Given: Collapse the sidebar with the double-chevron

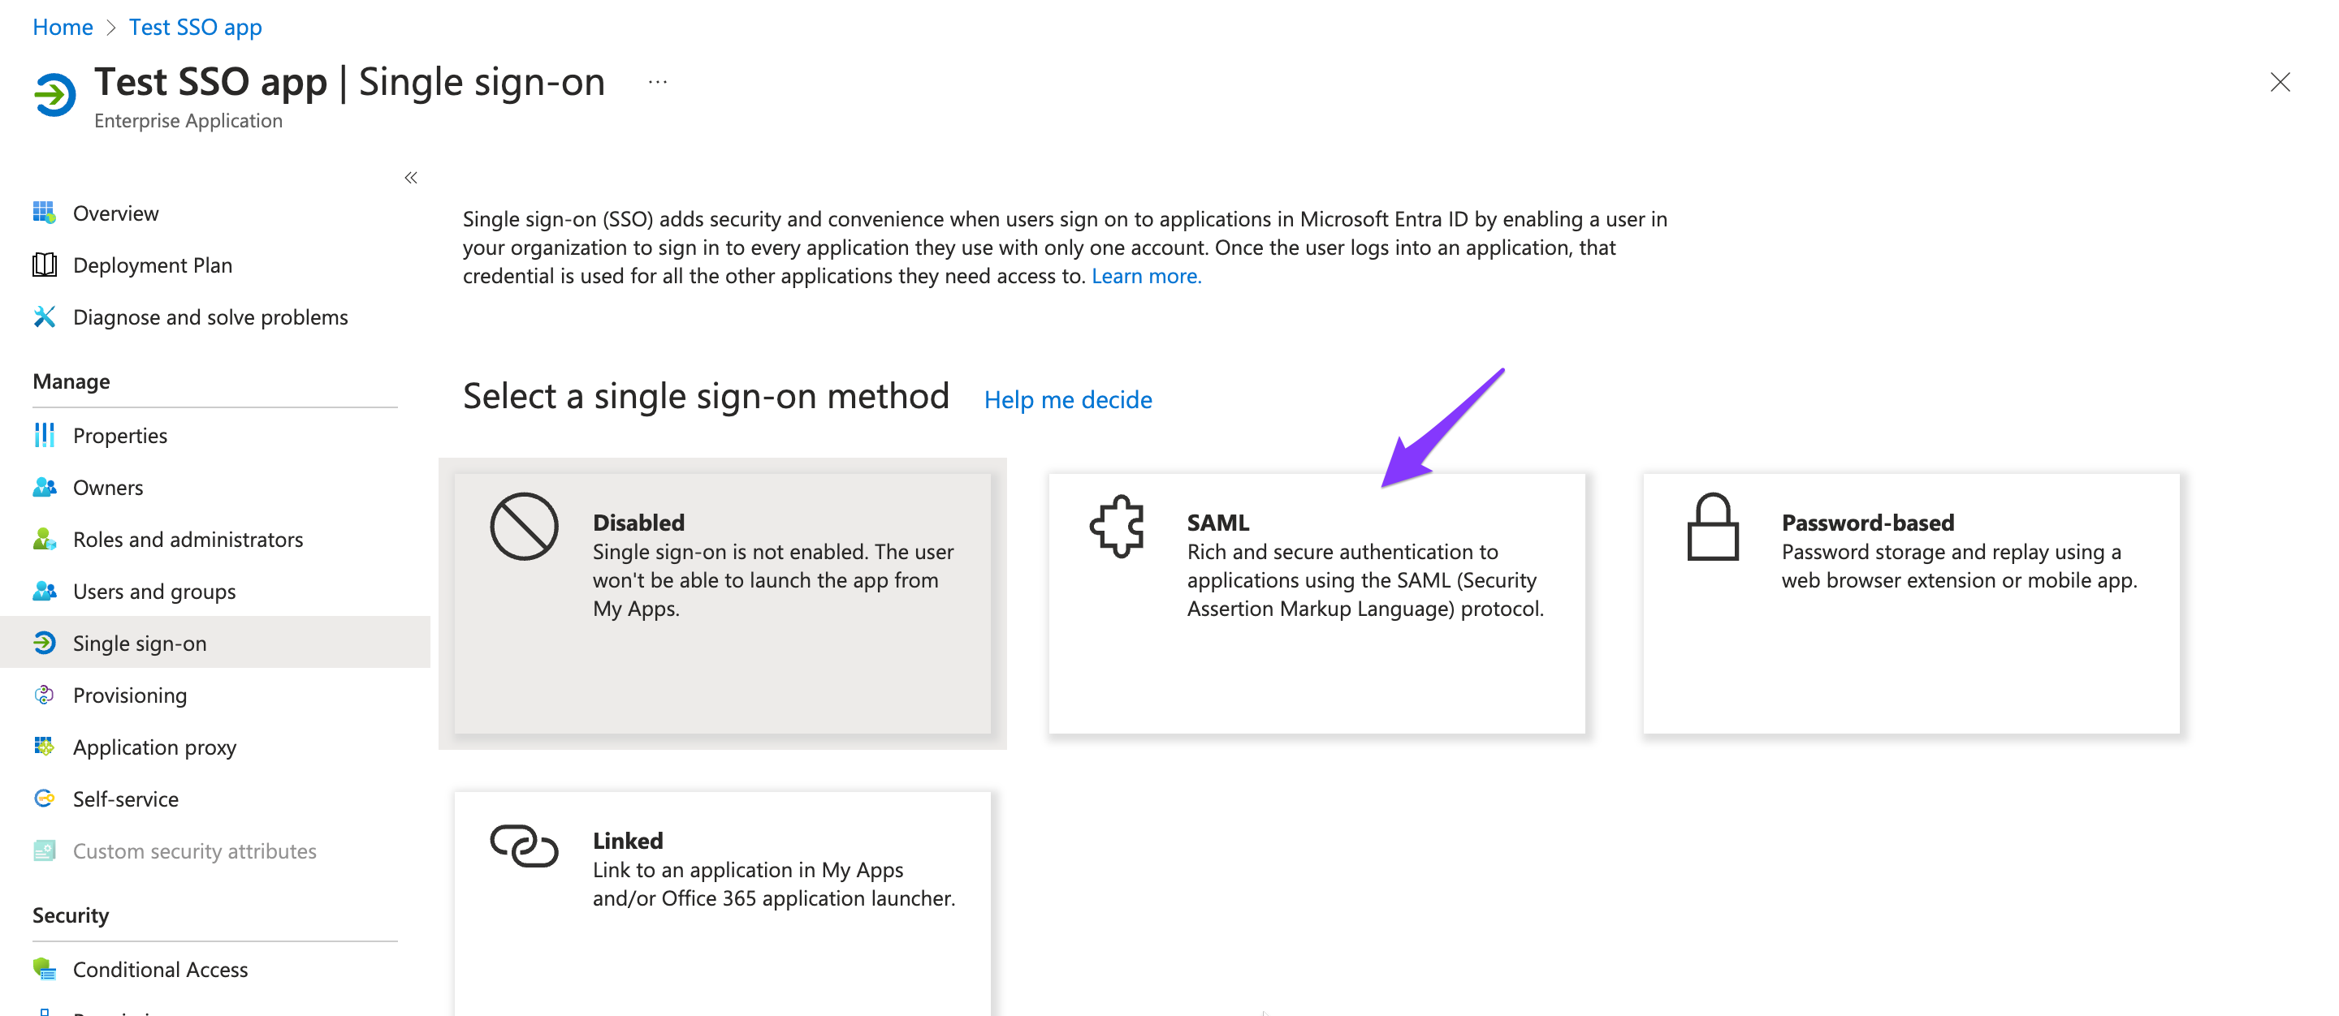Looking at the screenshot, I should (410, 178).
